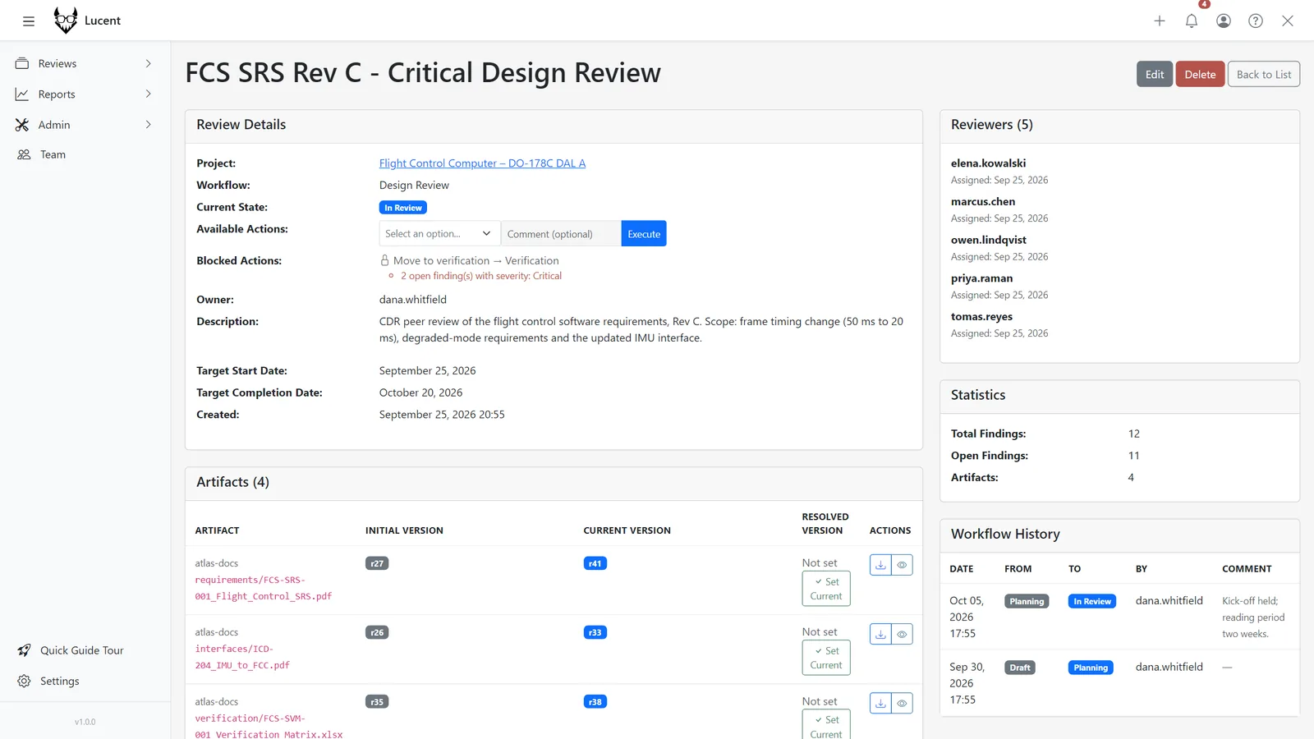Click the ICD-204_IMU_to_FCC.pdf file path
The image size is (1314, 739).
pyautogui.click(x=242, y=657)
